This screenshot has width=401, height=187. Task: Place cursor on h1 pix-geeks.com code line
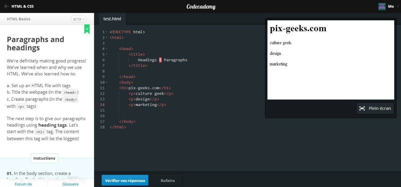point(145,88)
